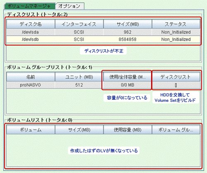Click the ユニット (MB) column header
207x173 pixels.
[79, 77]
